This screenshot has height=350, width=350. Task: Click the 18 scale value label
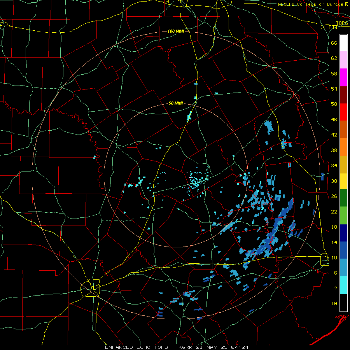pos(334,227)
